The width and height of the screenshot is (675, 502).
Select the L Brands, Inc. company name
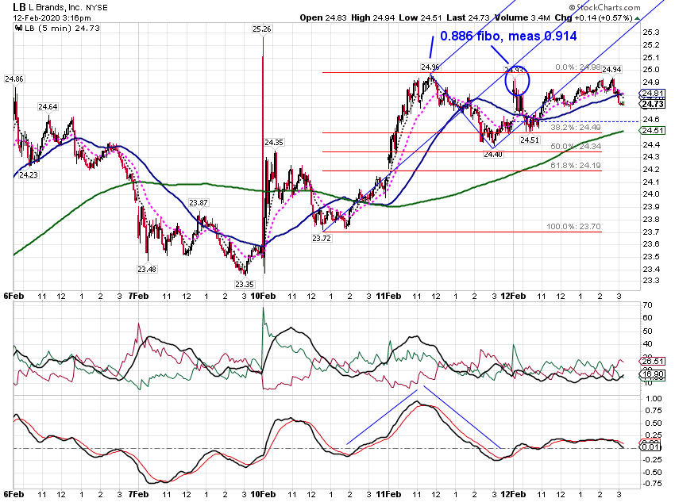pyautogui.click(x=54, y=7)
